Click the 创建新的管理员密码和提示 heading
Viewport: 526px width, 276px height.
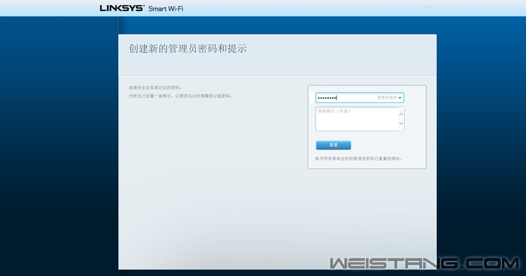point(187,49)
